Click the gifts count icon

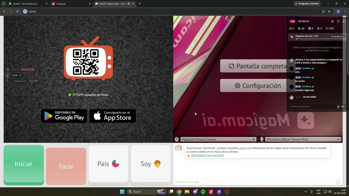click(x=309, y=28)
